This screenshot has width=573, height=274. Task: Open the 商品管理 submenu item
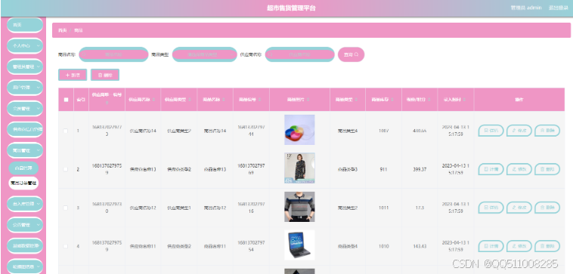click(23, 168)
